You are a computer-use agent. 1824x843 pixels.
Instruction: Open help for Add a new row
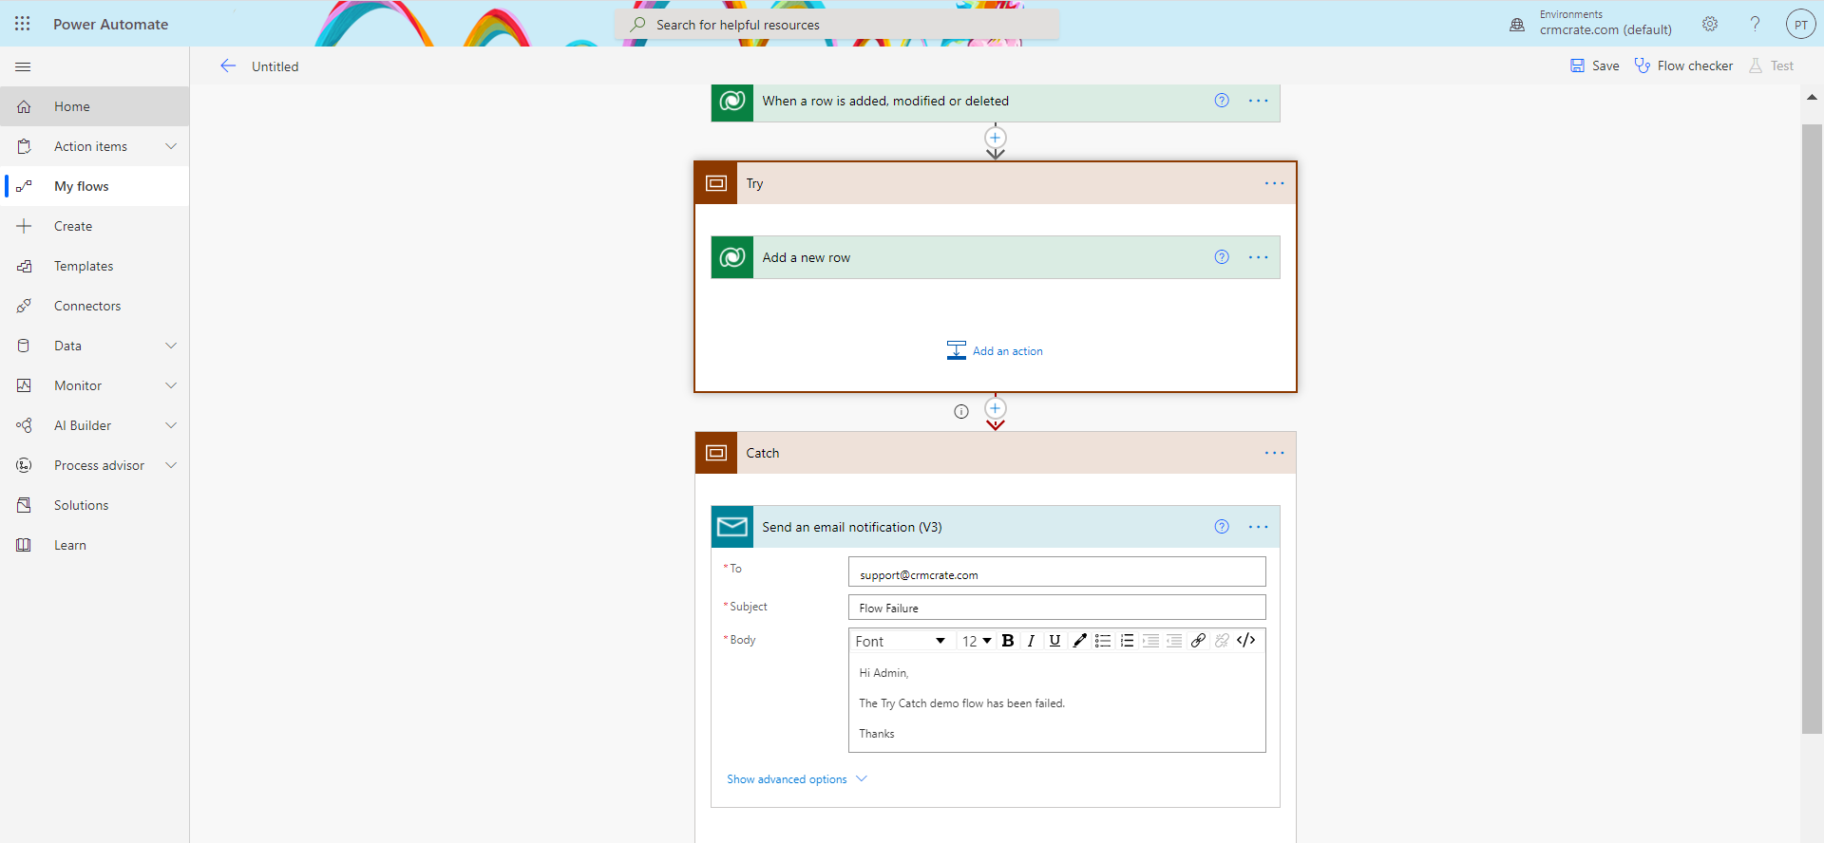(1222, 257)
